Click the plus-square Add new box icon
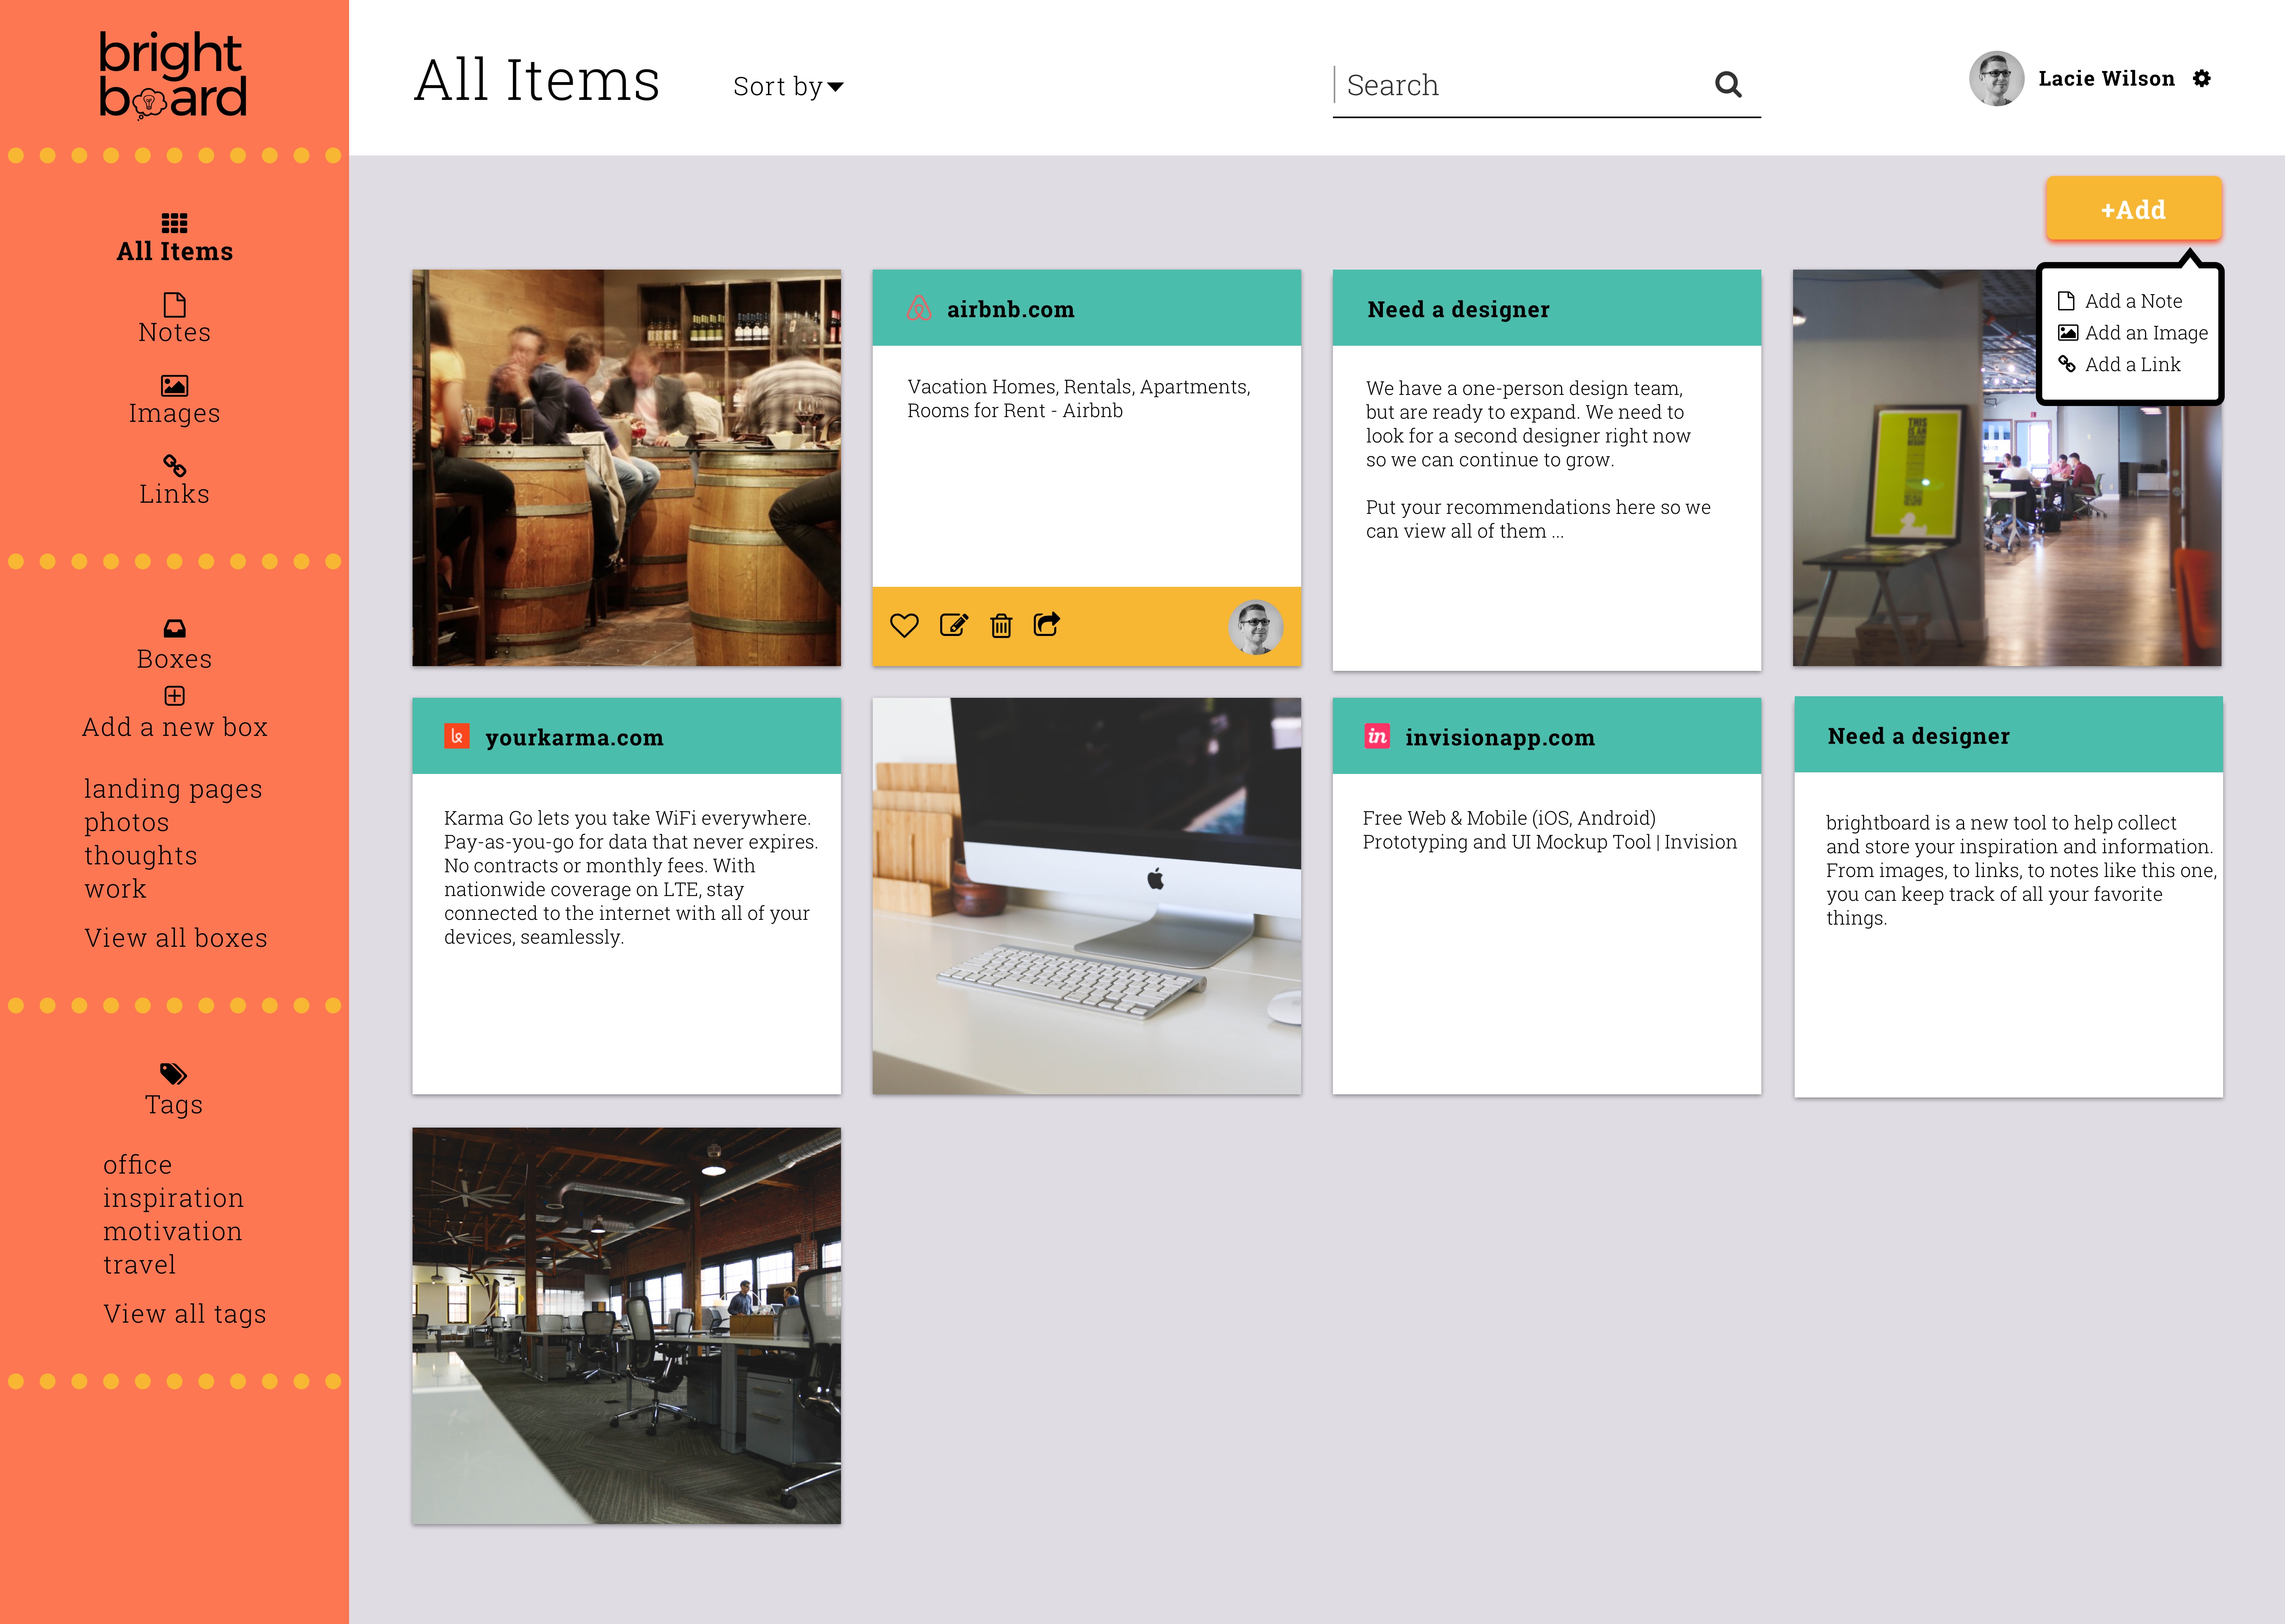 [x=174, y=696]
